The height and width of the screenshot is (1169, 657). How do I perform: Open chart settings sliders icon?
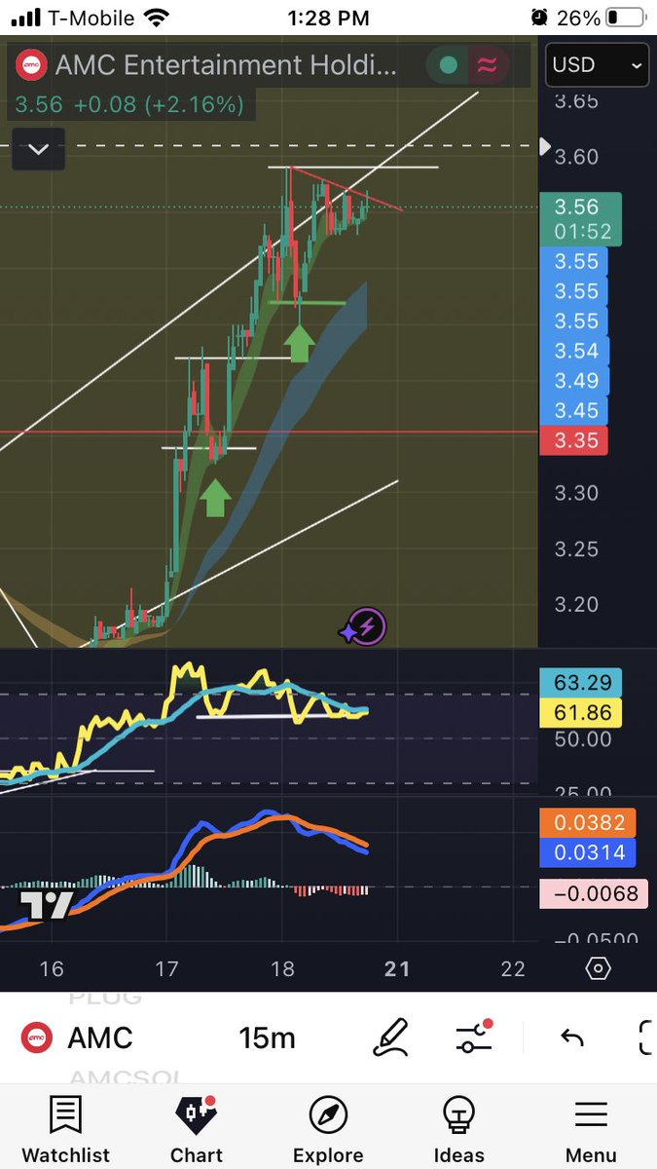475,1037
